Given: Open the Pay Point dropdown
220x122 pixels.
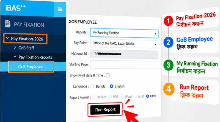Looking at the screenshot, I should (124, 44).
